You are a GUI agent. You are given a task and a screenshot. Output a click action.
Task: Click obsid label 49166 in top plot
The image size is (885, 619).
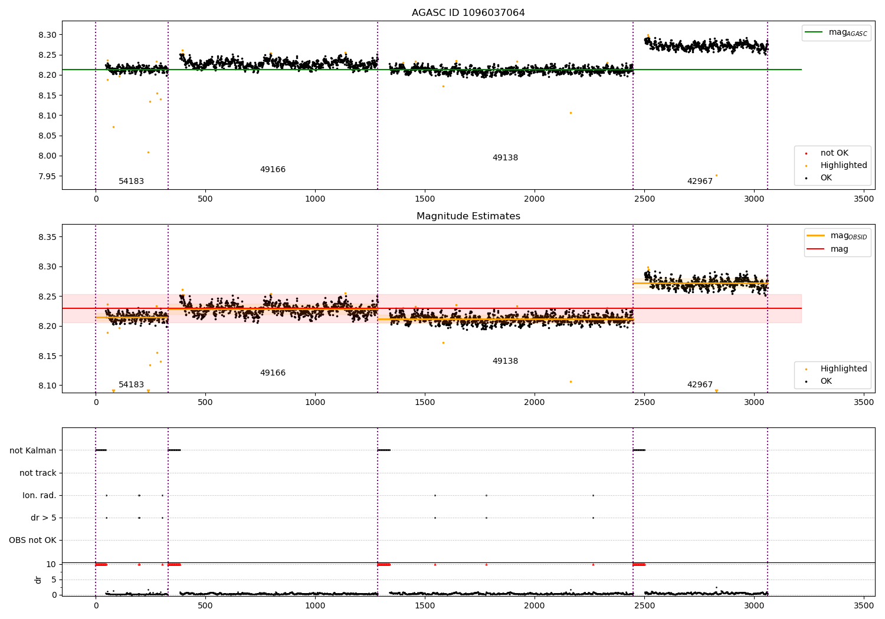(x=273, y=170)
